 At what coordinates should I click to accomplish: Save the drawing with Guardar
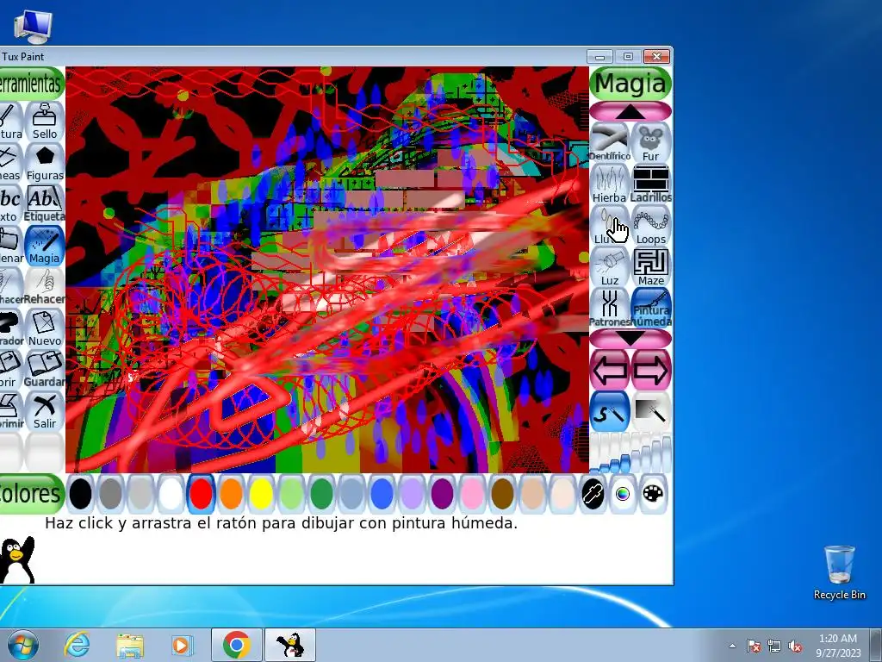click(x=45, y=369)
